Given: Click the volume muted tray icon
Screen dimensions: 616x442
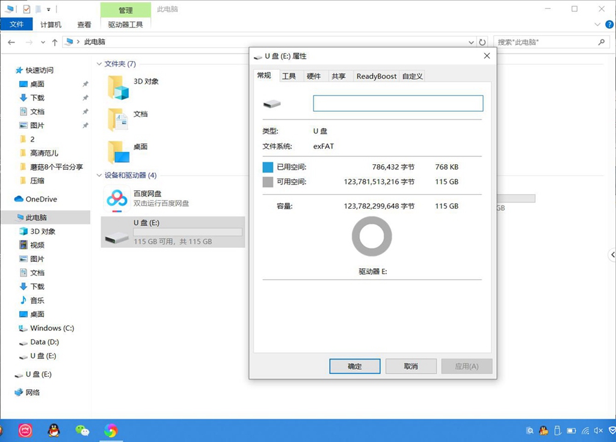Looking at the screenshot, I should [599, 431].
